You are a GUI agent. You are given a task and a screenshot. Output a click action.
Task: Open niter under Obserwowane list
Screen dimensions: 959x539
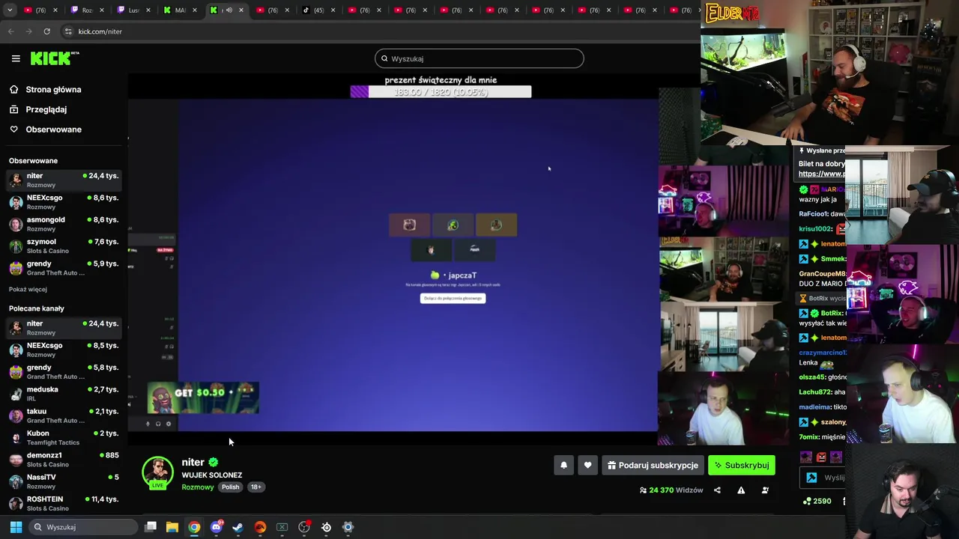(64, 180)
